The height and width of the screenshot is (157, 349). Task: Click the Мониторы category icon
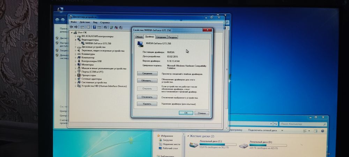(x=79, y=65)
